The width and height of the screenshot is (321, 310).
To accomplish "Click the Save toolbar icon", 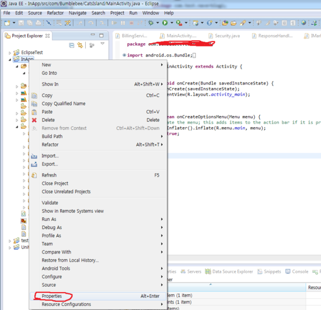I will 21,23.
